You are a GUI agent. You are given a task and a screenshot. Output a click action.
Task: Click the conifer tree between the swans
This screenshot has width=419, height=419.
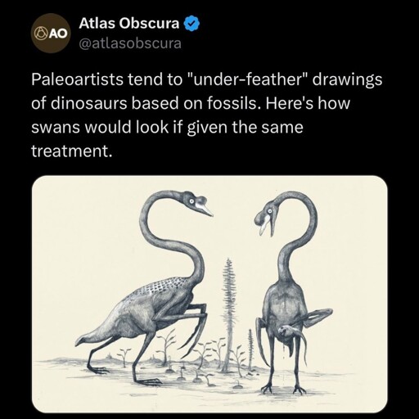pyautogui.click(x=228, y=314)
